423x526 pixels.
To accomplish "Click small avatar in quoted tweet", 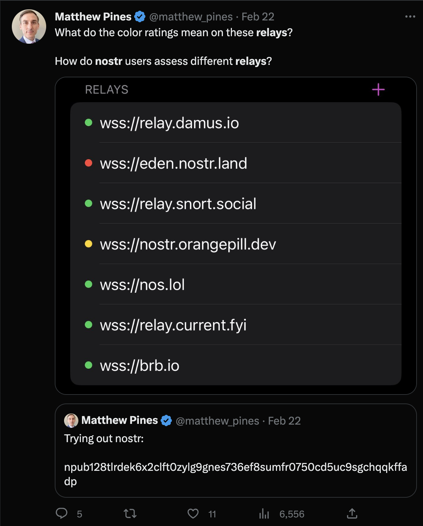I will tap(71, 420).
